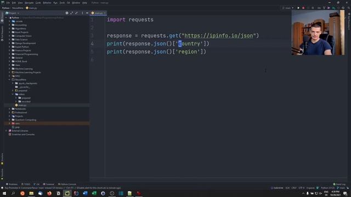Open Firefox from the taskbar
The height and width of the screenshot is (197, 351).
[49, 193]
